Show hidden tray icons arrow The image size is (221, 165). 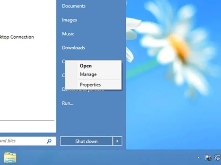click(x=199, y=158)
